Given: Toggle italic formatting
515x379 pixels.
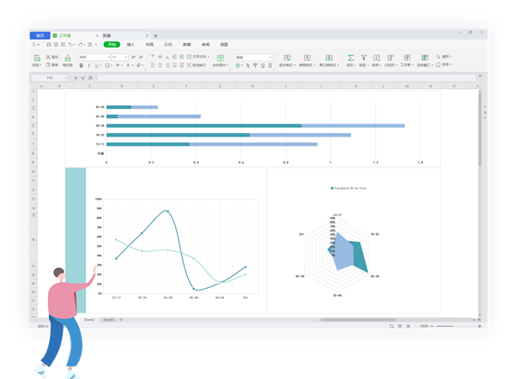Looking at the screenshot, I should (89, 65).
